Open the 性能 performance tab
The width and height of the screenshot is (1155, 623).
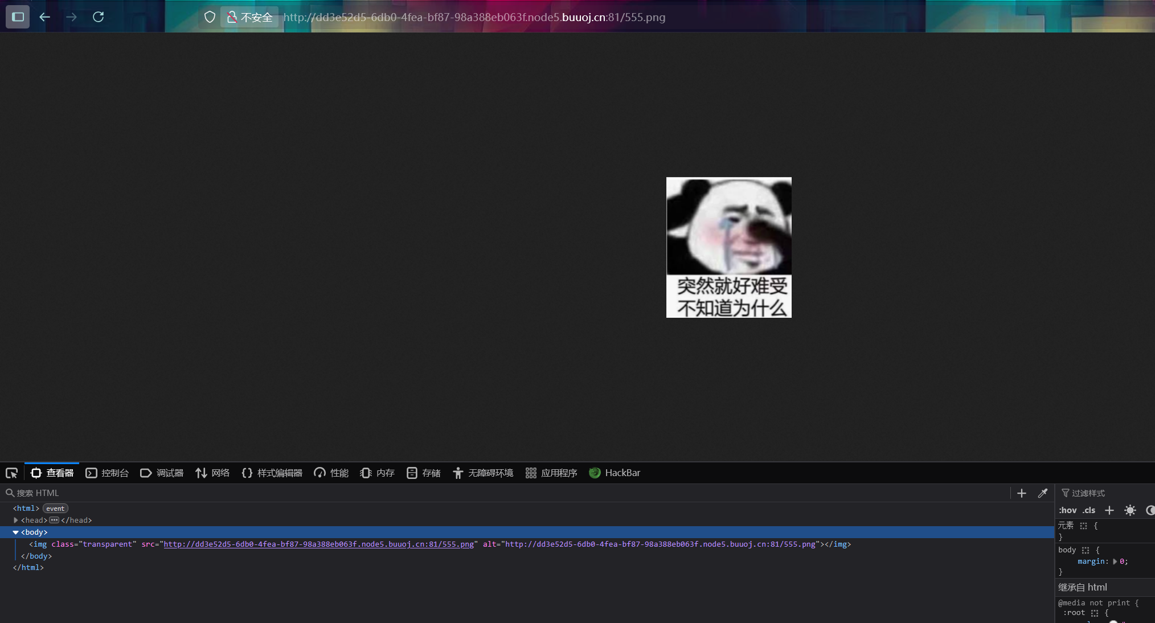pos(331,473)
